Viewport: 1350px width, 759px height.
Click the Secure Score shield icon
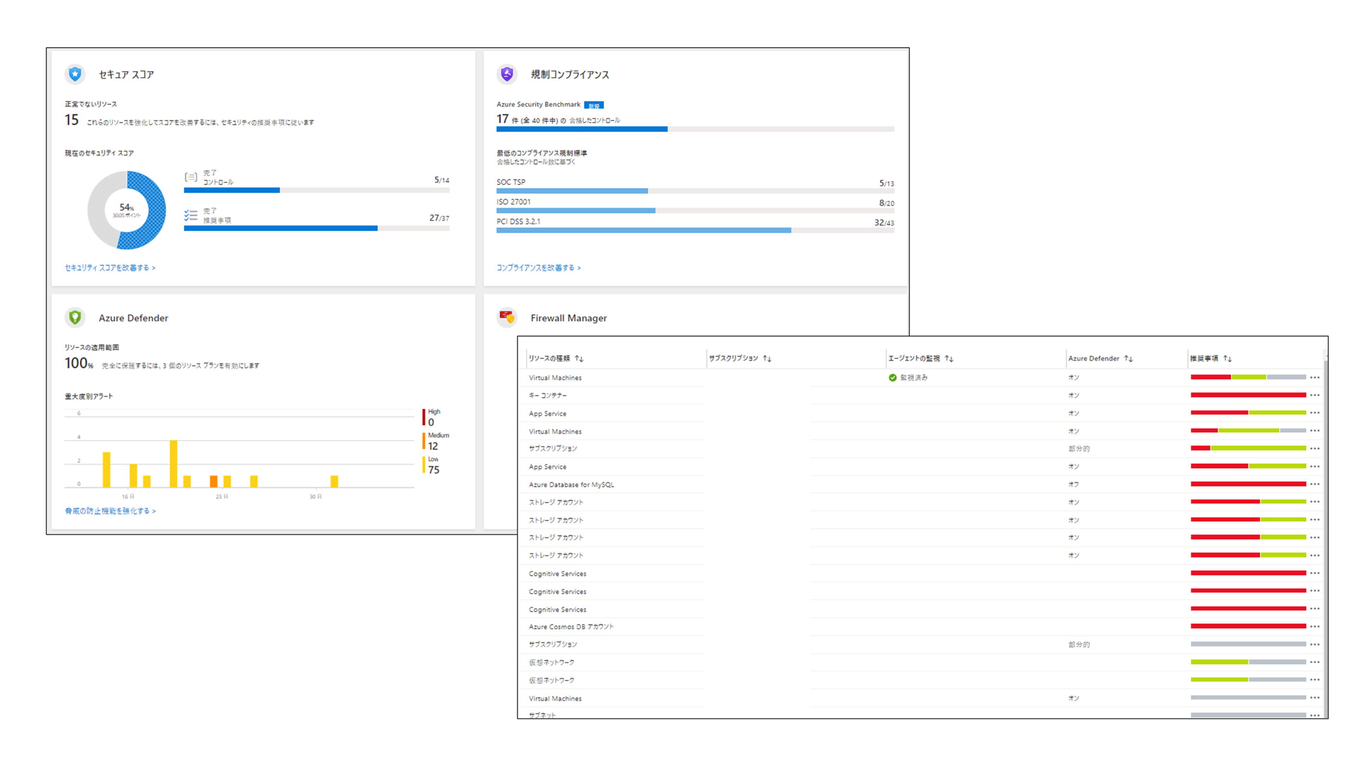(x=74, y=74)
